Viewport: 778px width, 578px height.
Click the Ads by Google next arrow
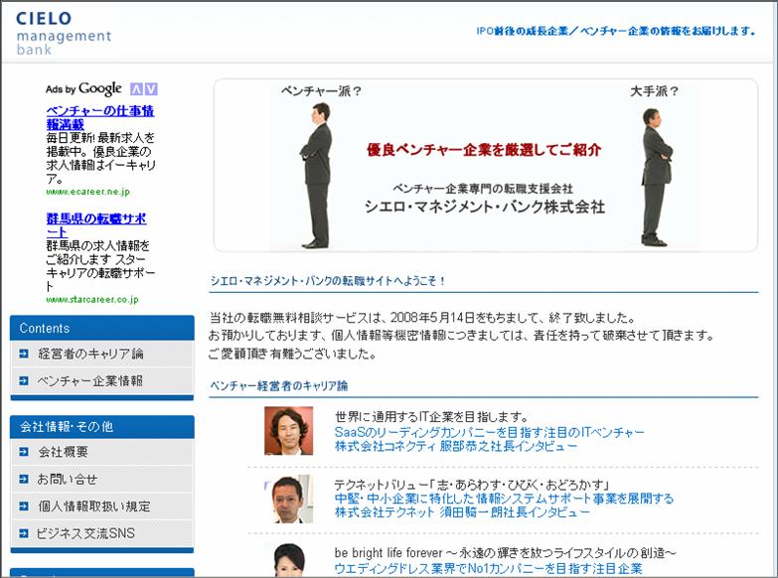tap(151, 89)
